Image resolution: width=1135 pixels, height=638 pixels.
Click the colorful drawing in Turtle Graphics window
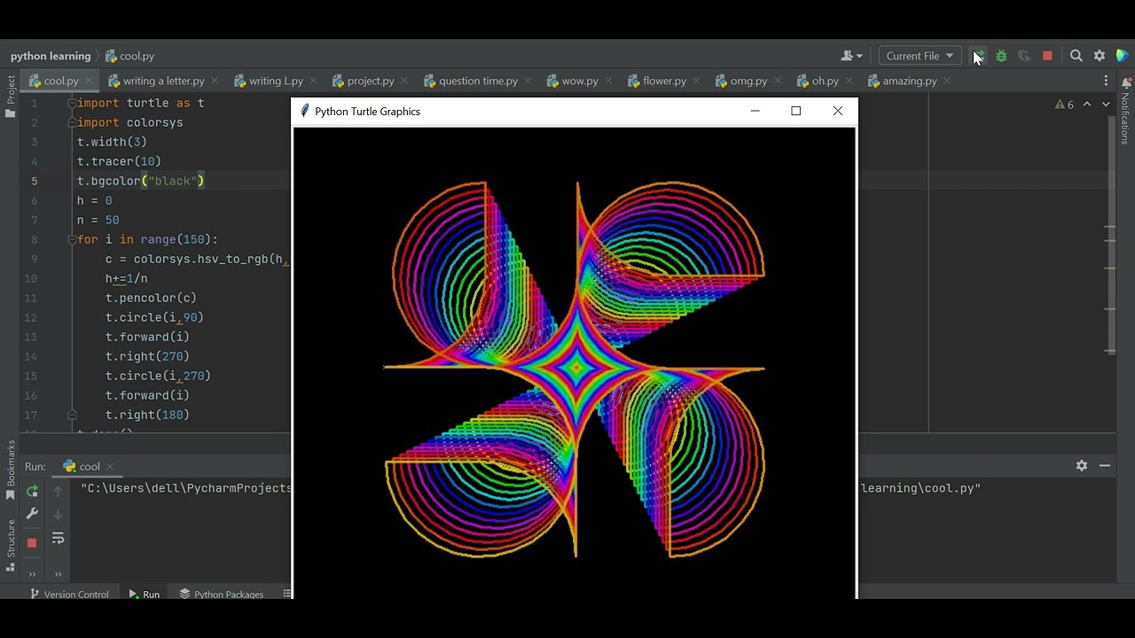tap(575, 368)
